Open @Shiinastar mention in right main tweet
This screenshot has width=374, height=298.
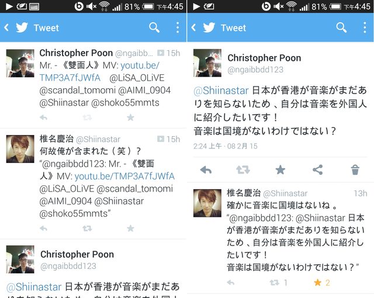click(221, 91)
